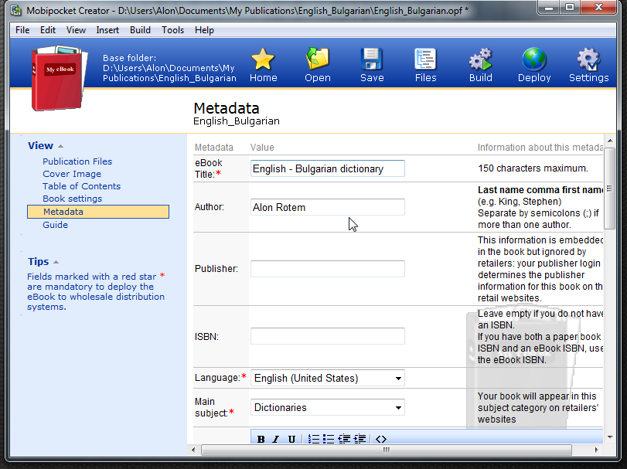Apply Underline formatting in description editor
The height and width of the screenshot is (469, 627).
coord(291,439)
